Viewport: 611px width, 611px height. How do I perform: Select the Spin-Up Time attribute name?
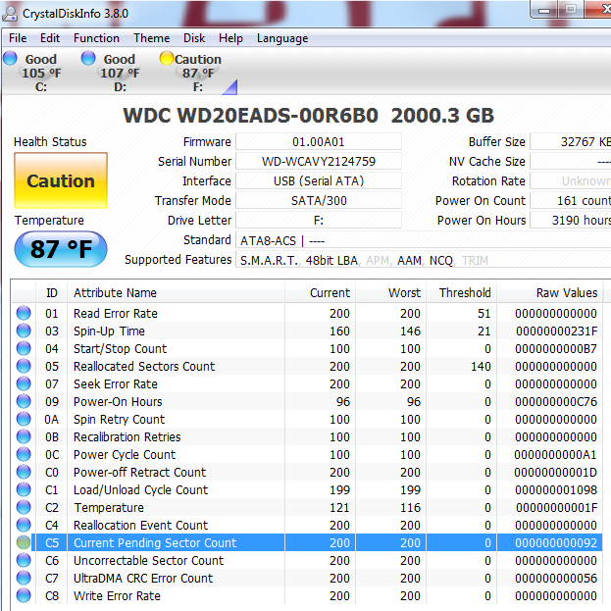click(x=109, y=331)
